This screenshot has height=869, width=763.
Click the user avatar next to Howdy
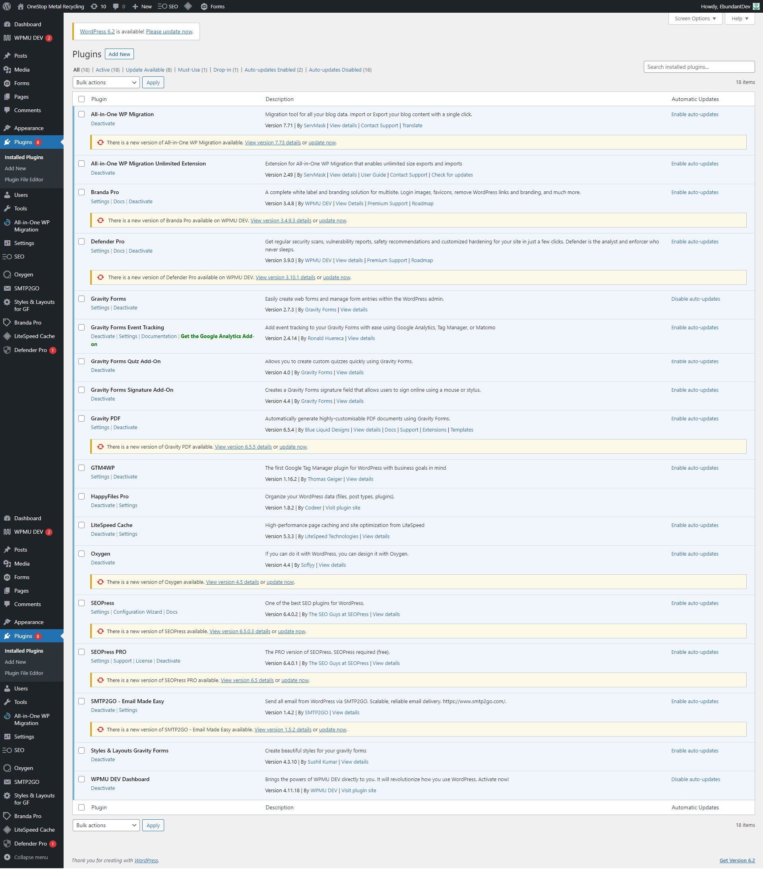click(x=756, y=6)
